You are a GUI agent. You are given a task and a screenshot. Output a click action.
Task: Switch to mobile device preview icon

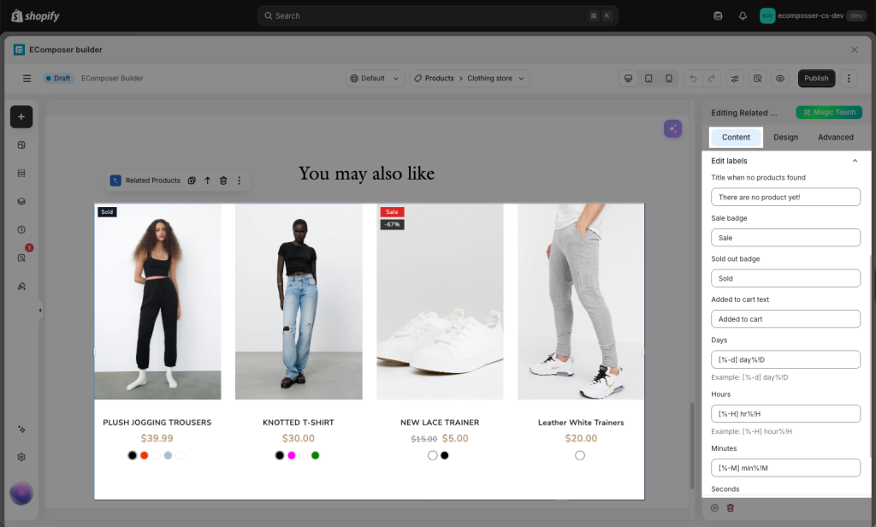tap(669, 78)
